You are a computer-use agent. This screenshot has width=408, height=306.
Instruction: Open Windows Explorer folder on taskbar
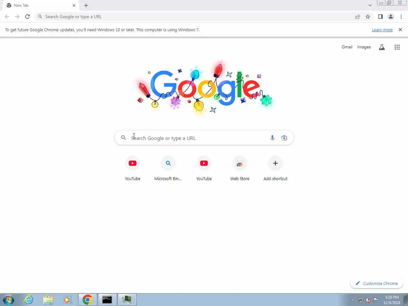pyautogui.click(x=48, y=300)
